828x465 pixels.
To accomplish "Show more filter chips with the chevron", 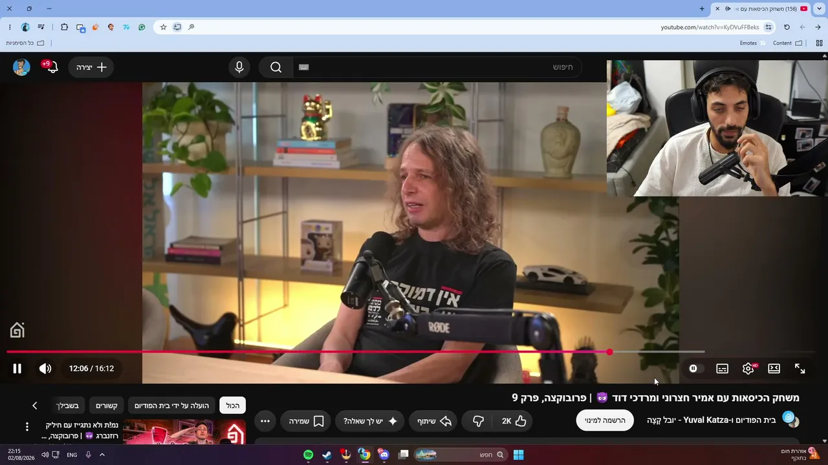I will (35, 406).
